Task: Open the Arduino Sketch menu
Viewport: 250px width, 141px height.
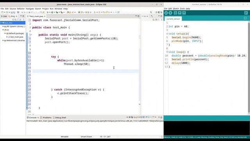Action: (176, 9)
